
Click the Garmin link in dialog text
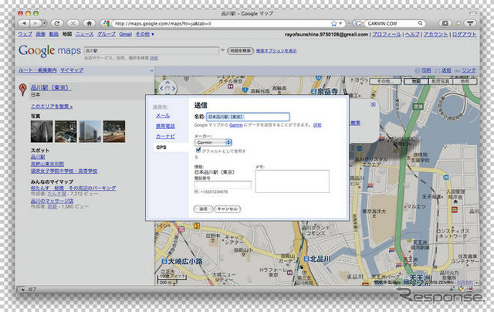click(236, 125)
